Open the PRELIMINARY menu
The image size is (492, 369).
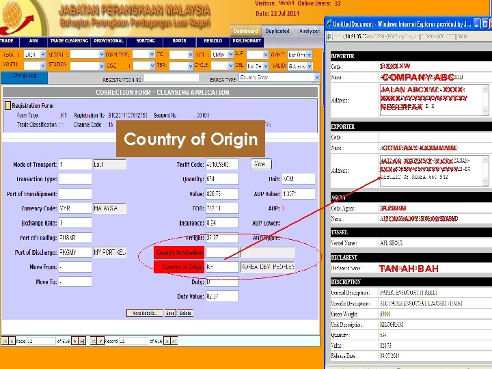tap(247, 42)
